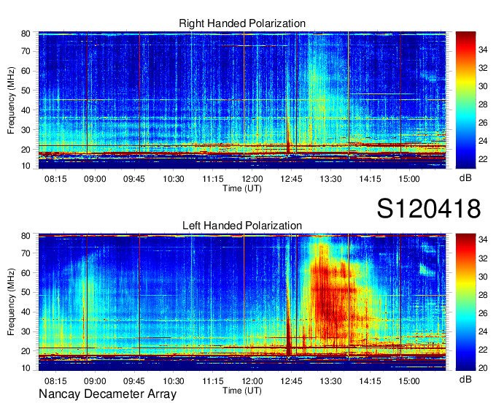Click 13:30 tick of the left-handed plot
Image resolution: width=496 pixels, height=403 pixels.
tap(330, 380)
